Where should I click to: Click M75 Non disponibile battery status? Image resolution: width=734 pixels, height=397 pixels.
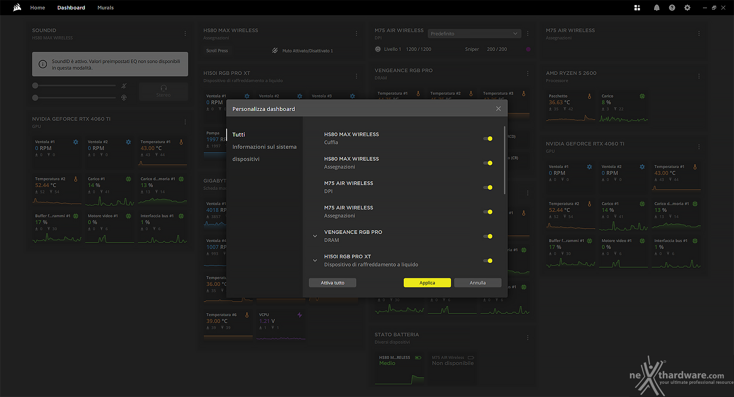click(453, 363)
